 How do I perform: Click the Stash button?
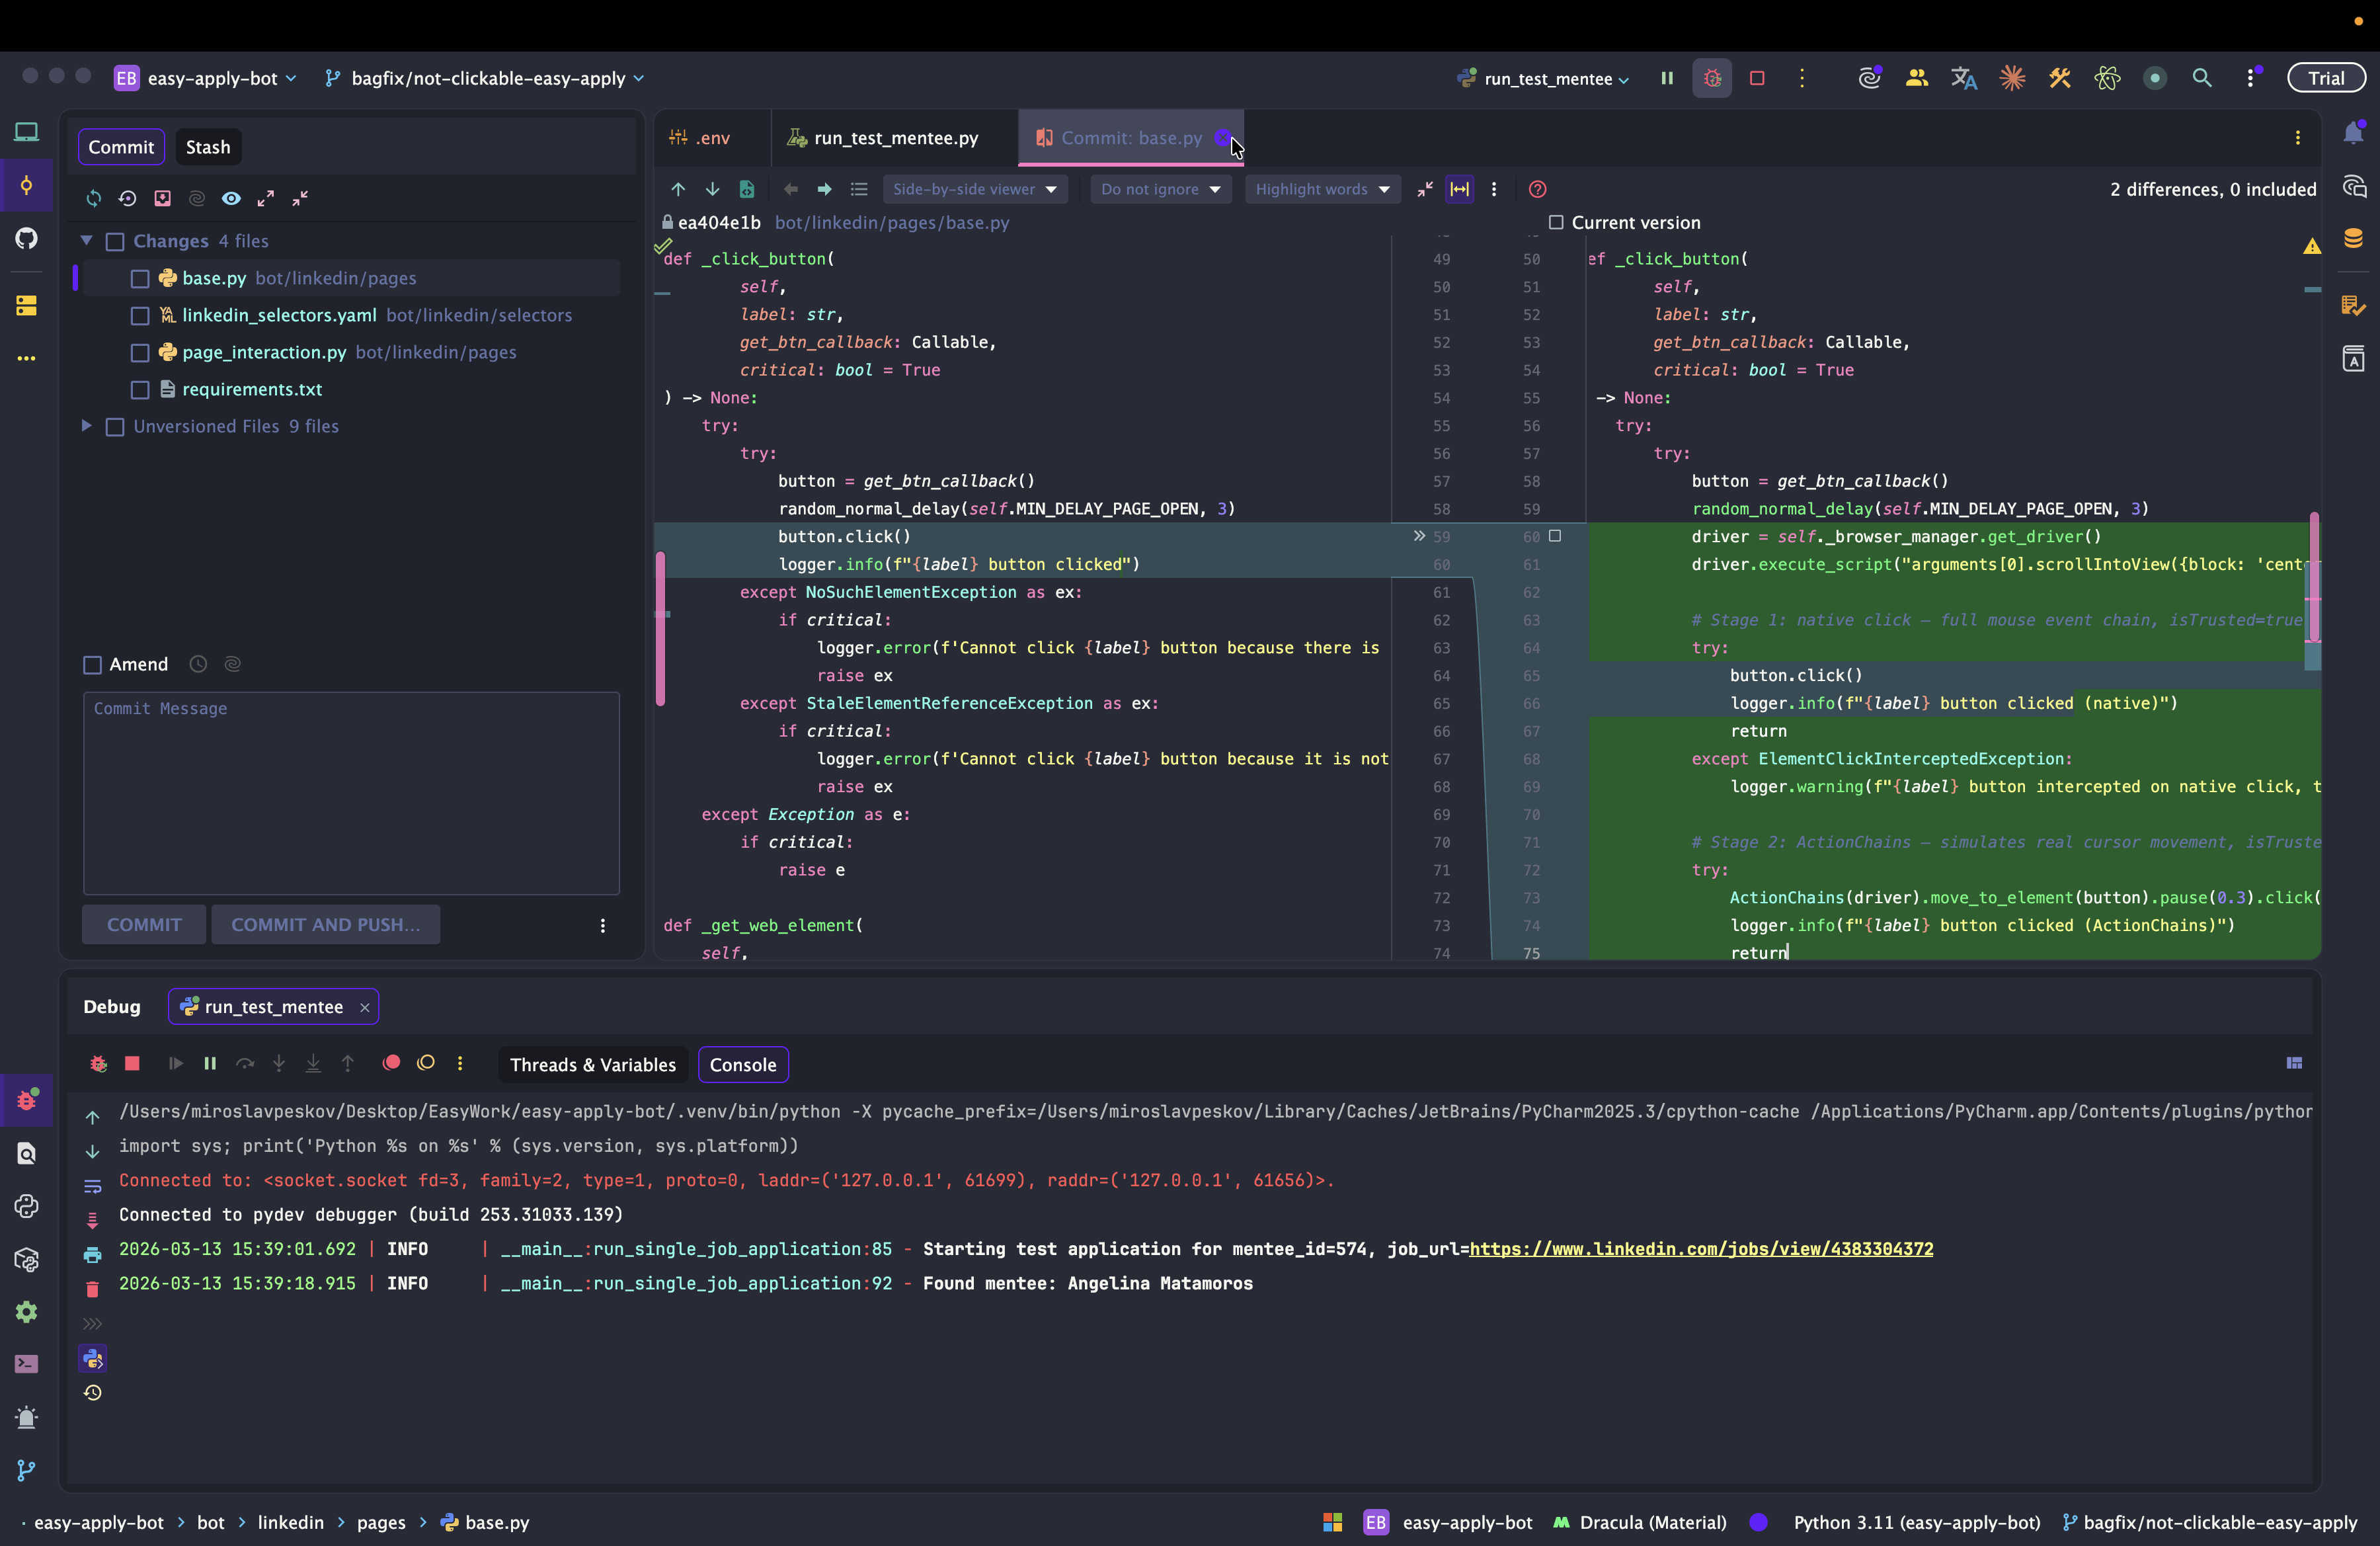[x=207, y=147]
